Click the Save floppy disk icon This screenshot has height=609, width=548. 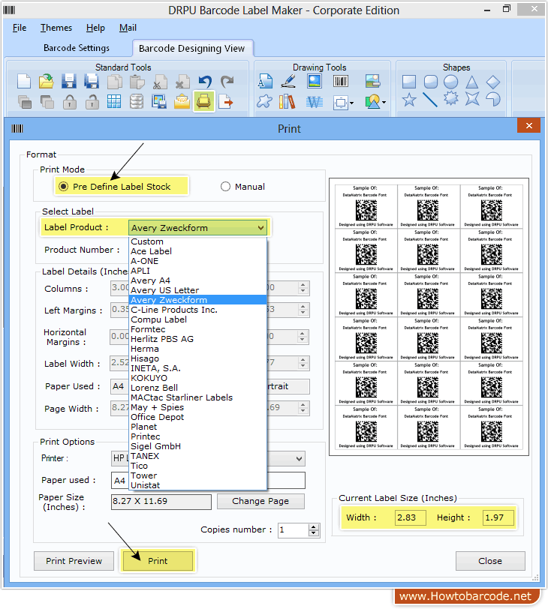pyautogui.click(x=69, y=82)
